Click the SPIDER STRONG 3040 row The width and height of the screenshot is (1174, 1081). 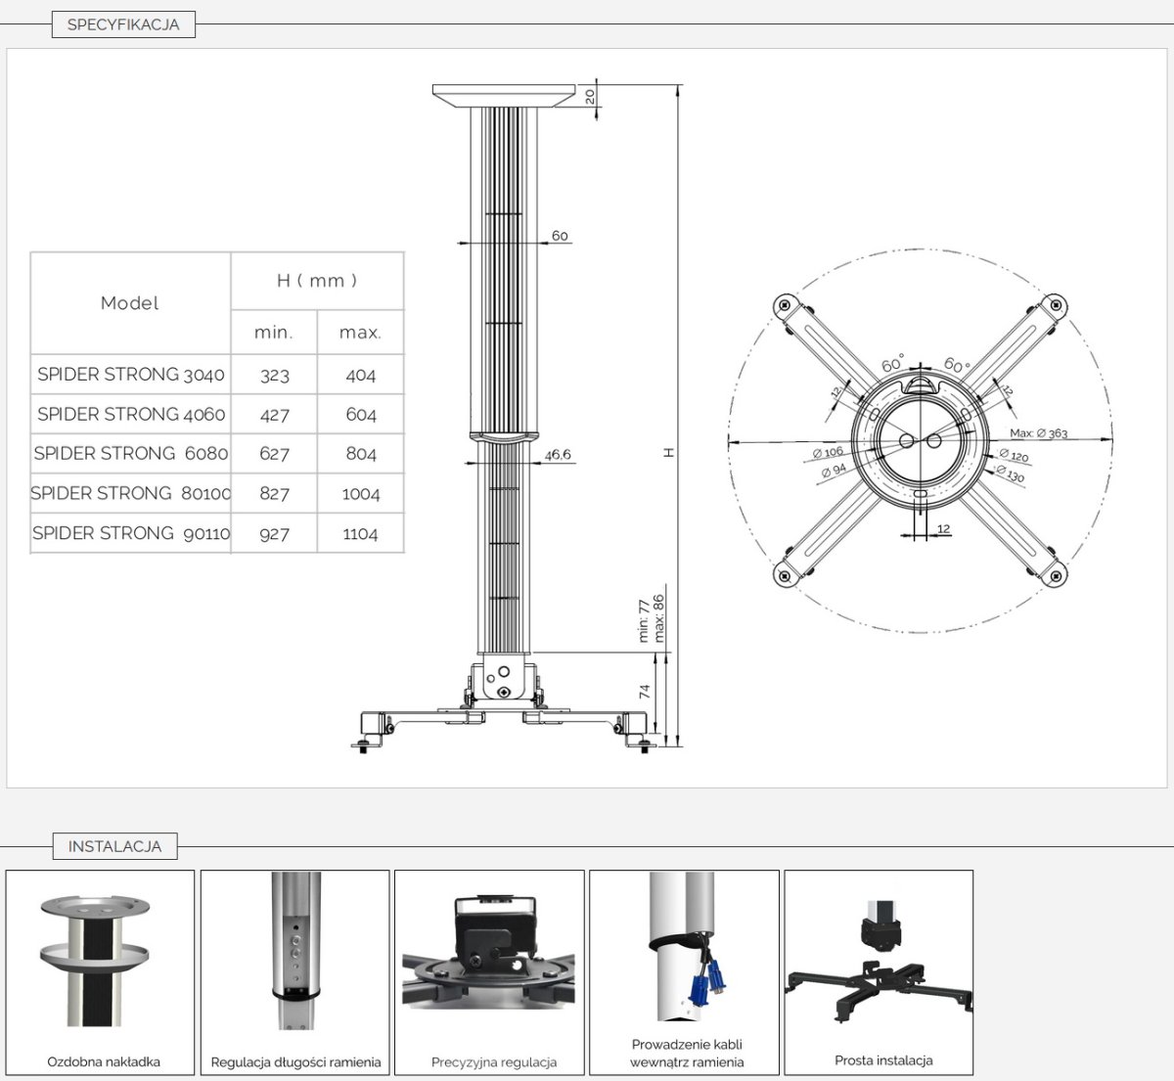[x=131, y=375]
